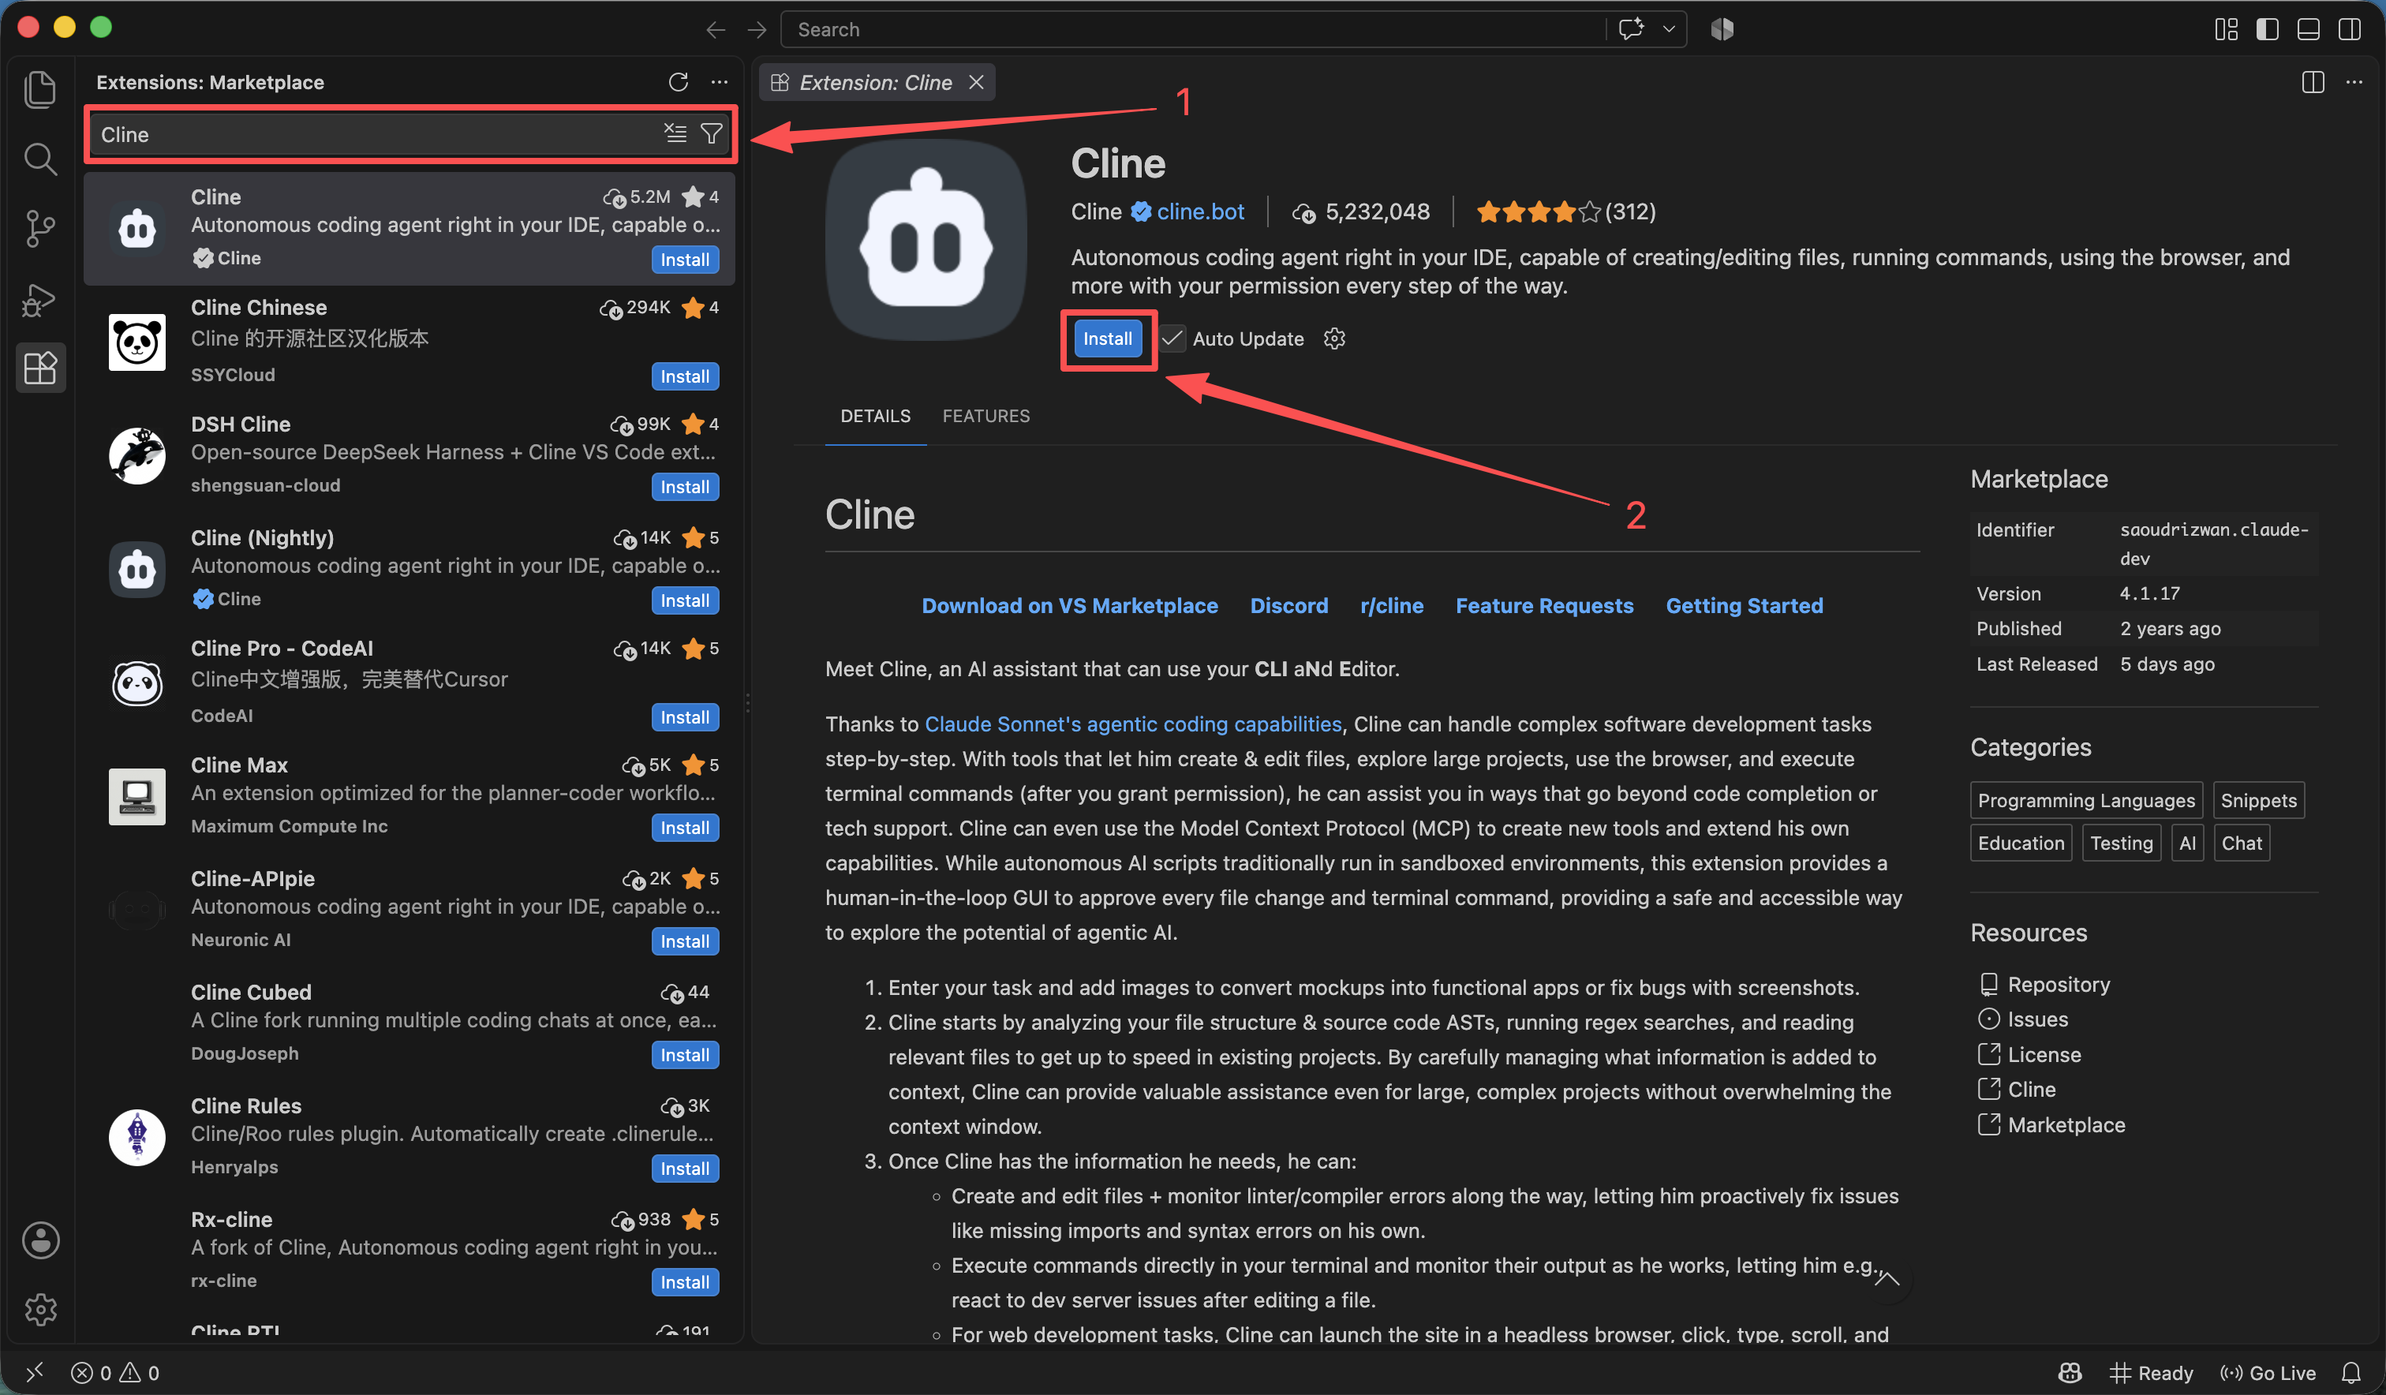The height and width of the screenshot is (1395, 2386).
Task: Click the scroll-to-top chevron button
Action: 1887,1280
